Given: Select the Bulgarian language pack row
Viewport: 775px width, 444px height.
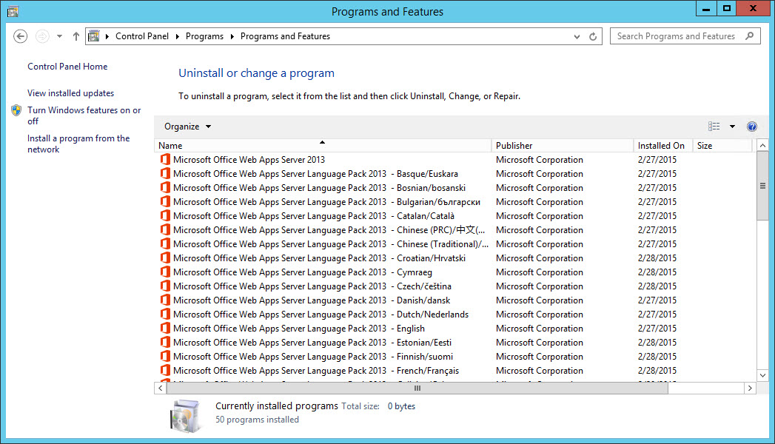Looking at the screenshot, I should click(454, 202).
